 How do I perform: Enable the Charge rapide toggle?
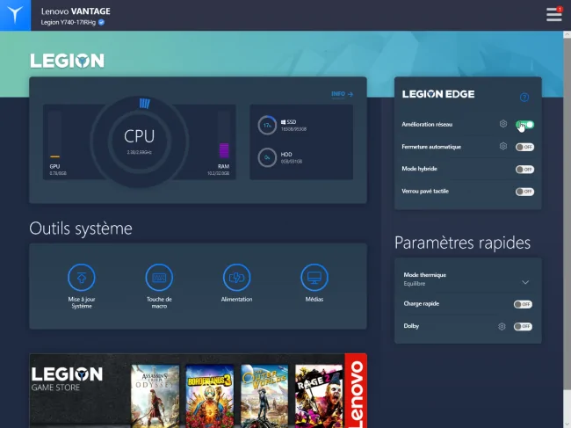[523, 304]
